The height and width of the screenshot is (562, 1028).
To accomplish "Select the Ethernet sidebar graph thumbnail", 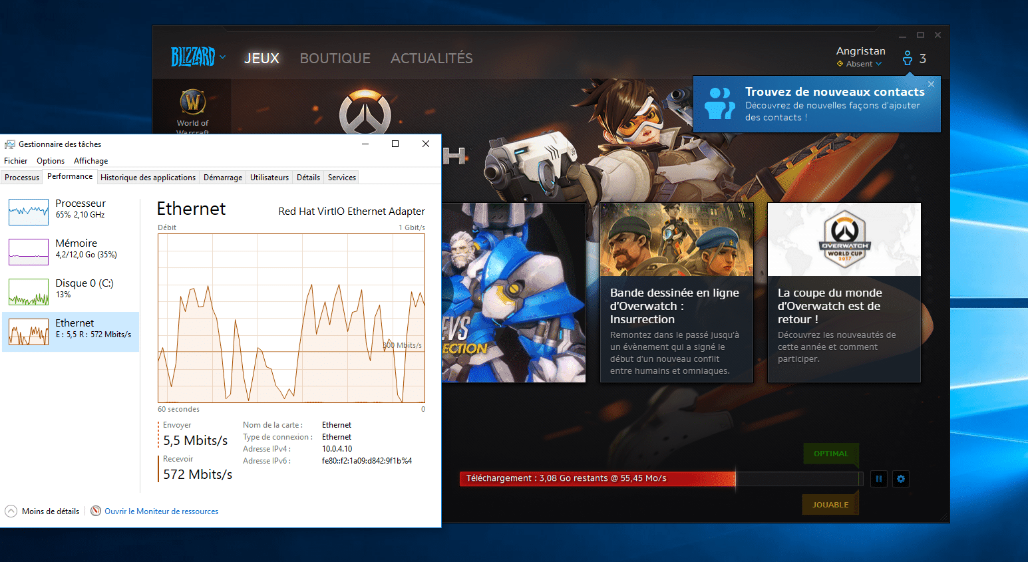I will (29, 332).
